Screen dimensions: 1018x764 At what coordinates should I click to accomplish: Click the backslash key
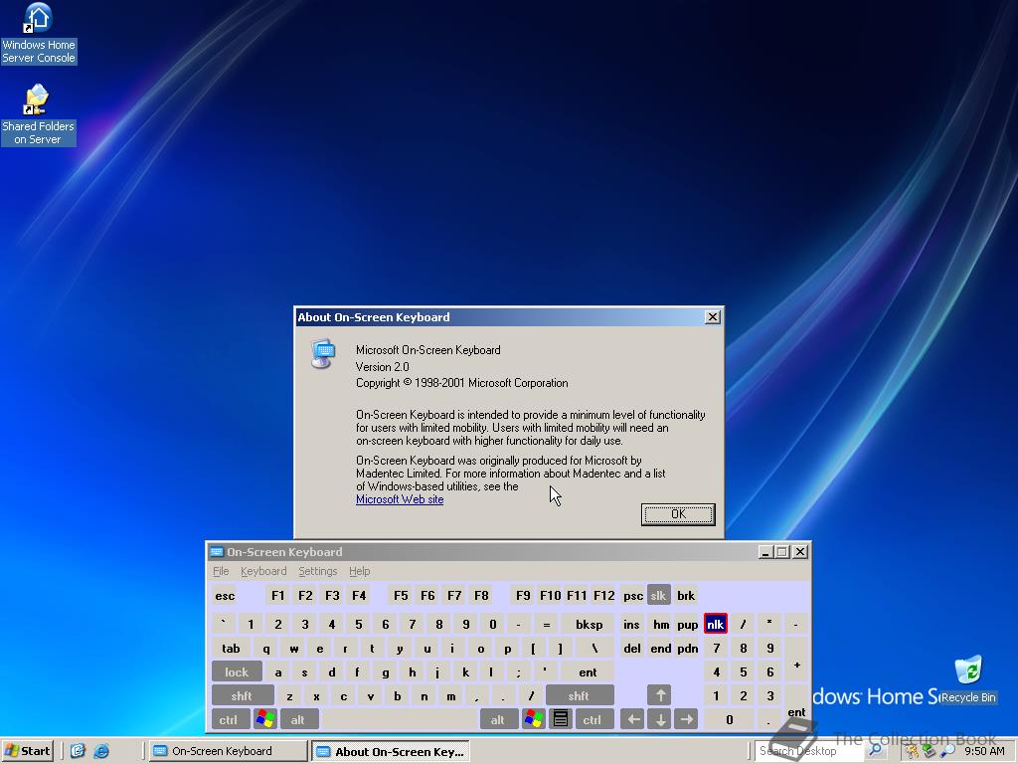click(594, 648)
